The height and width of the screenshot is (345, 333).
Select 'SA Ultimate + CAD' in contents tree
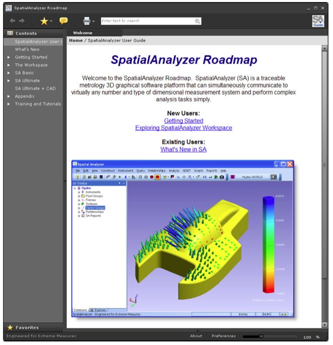35,89
